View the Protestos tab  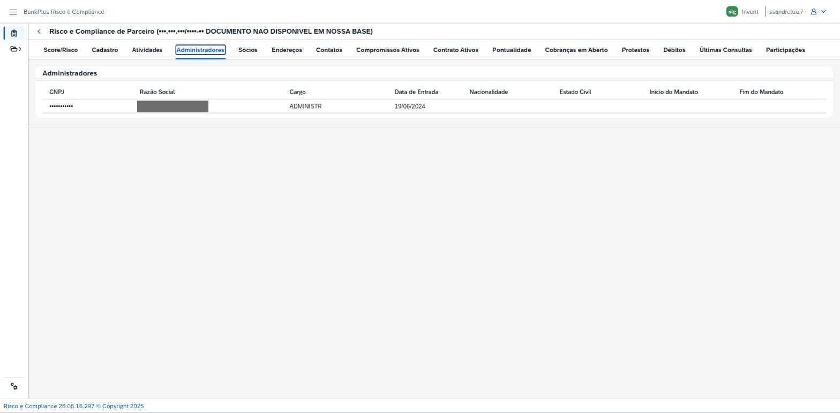click(635, 50)
